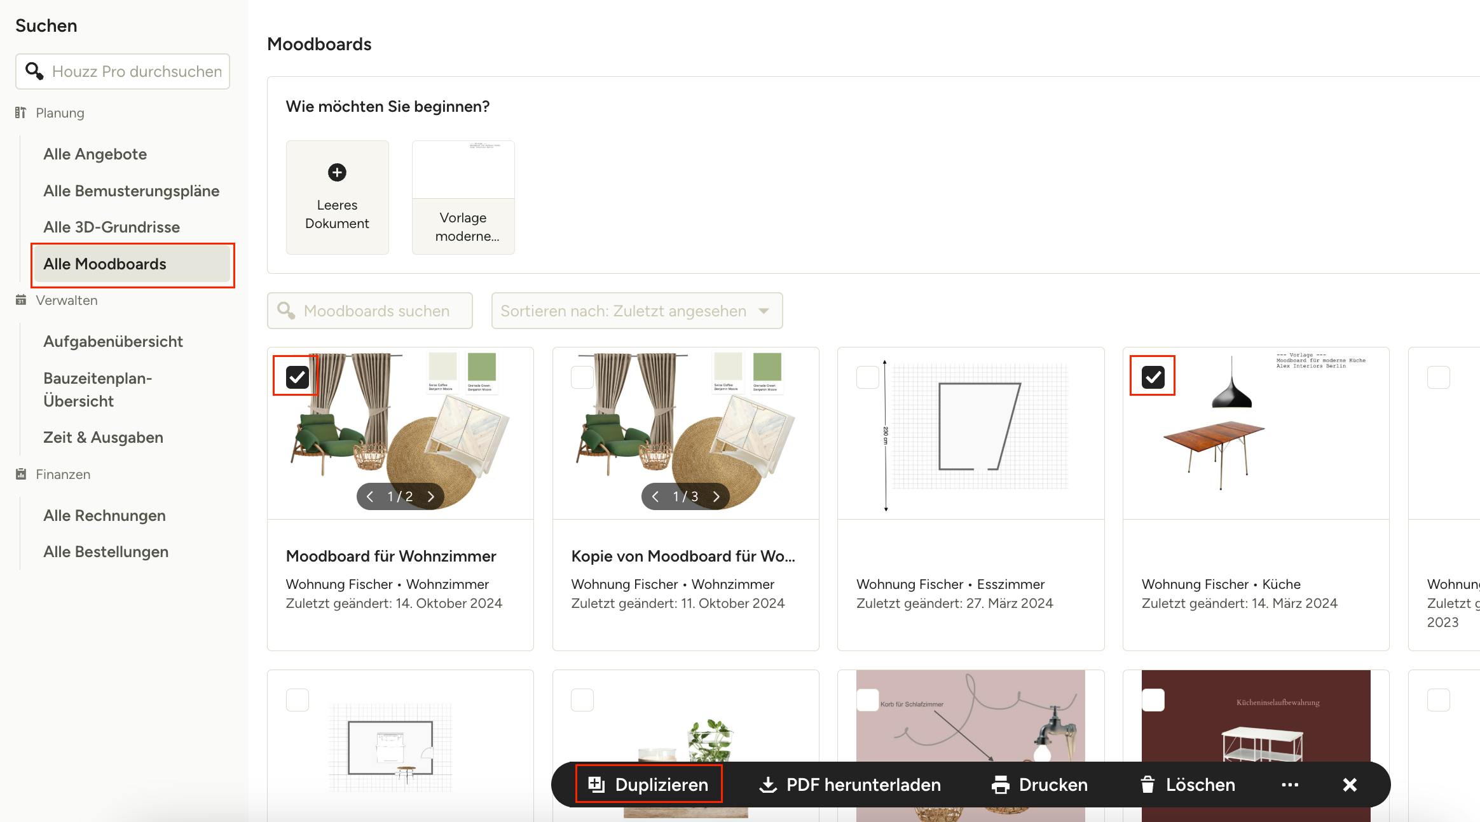
Task: Click the Planung section icon
Action: pos(21,112)
